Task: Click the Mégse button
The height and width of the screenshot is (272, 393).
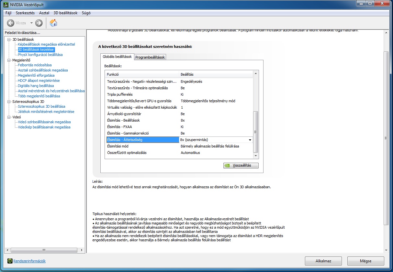Action: [x=365, y=261]
